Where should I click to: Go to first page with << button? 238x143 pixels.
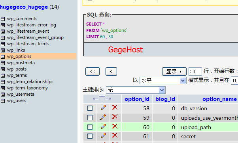pos(93,71)
